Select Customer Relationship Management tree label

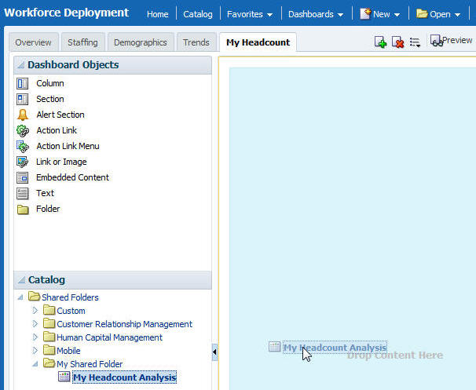(124, 324)
